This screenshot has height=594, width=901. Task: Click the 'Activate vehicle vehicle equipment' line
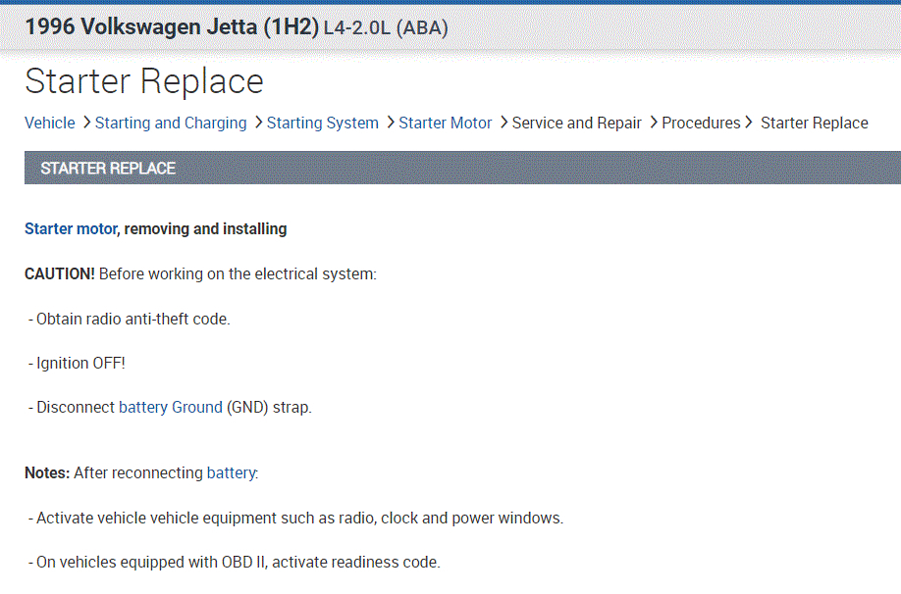(295, 519)
